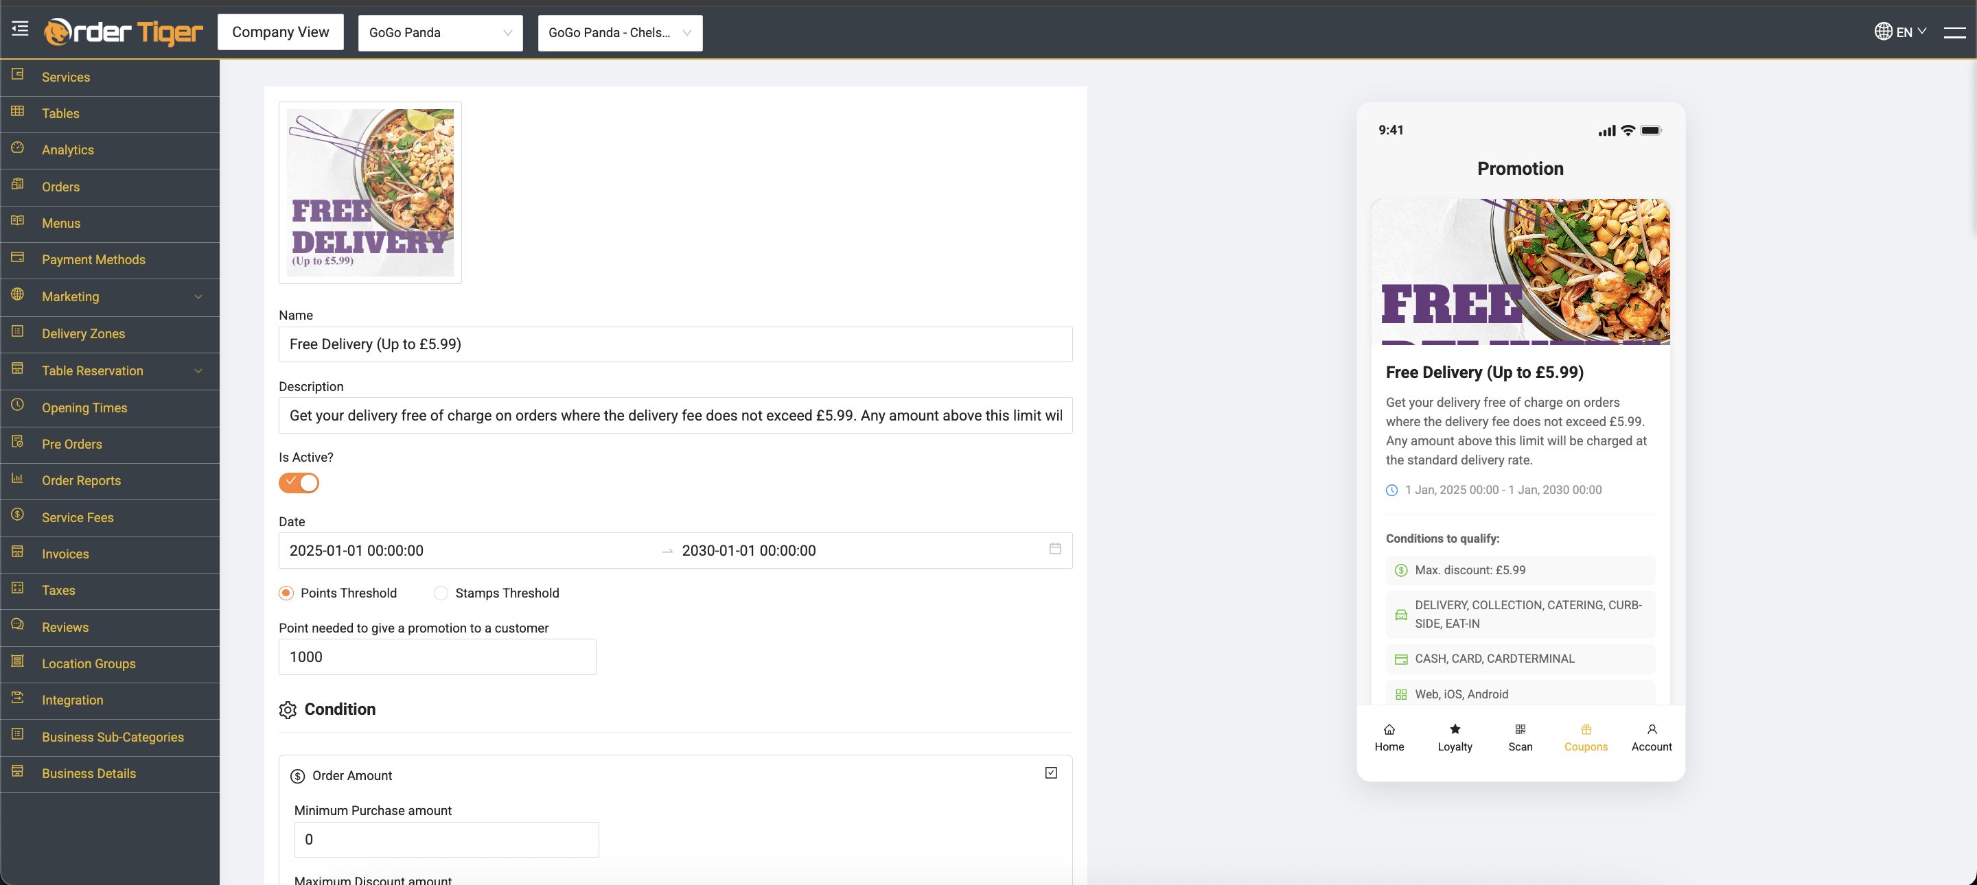Click the Free Delivery promotion image thumbnail

[x=370, y=193]
